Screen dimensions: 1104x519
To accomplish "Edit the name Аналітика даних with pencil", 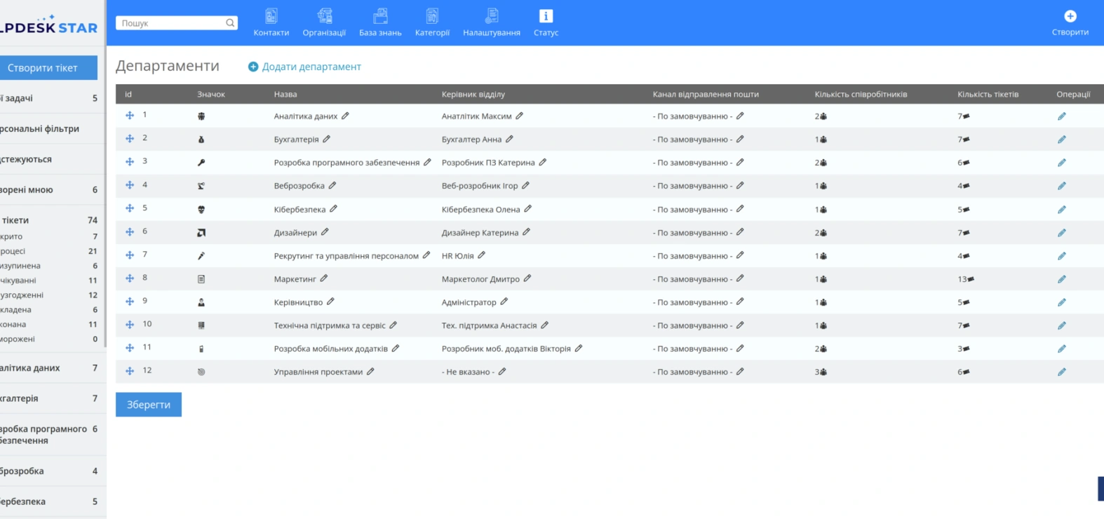I will click(x=345, y=116).
